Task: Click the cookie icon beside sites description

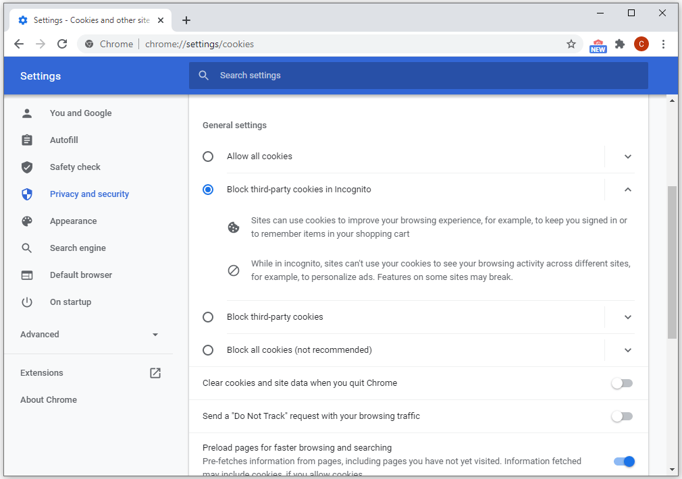Action: click(x=234, y=227)
